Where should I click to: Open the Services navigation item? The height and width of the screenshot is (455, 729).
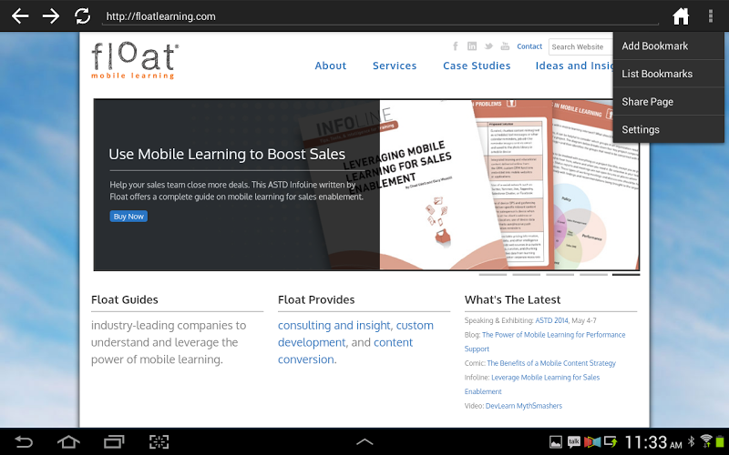pos(395,66)
